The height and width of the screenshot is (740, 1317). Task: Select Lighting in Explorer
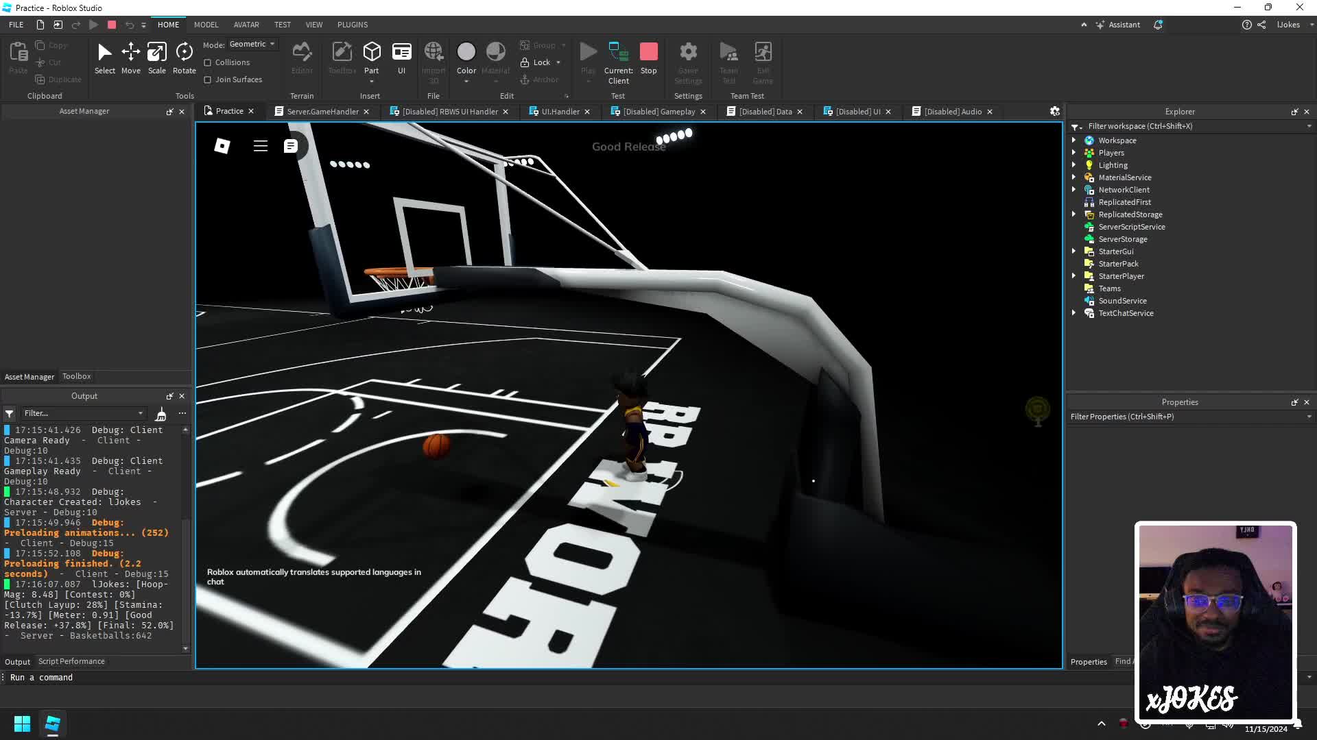(1113, 165)
